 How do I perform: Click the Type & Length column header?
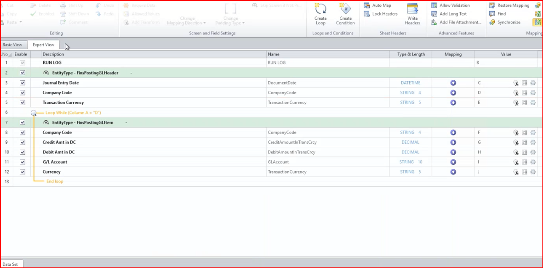click(x=411, y=54)
